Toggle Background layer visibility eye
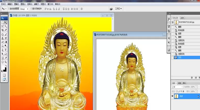Viewport: 200px width, 110px height. [x=172, y=96]
